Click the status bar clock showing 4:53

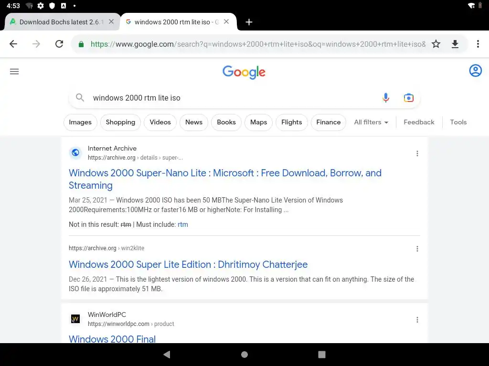(13, 6)
